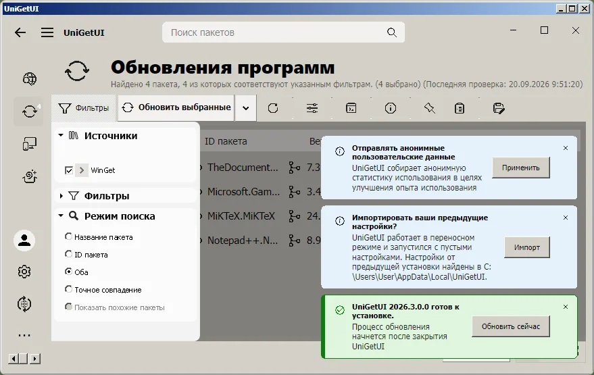
Task: Open dropdown arrow next to 'Обновить выбранные'
Action: pos(245,108)
